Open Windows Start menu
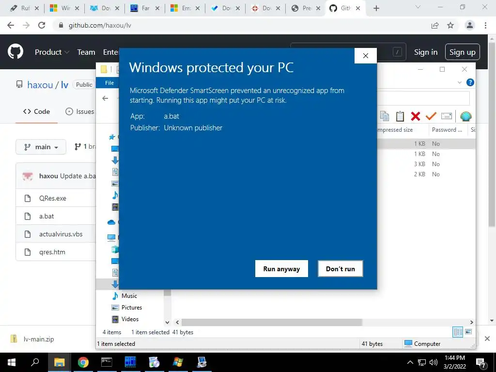The image size is (496, 372). [x=12, y=362]
